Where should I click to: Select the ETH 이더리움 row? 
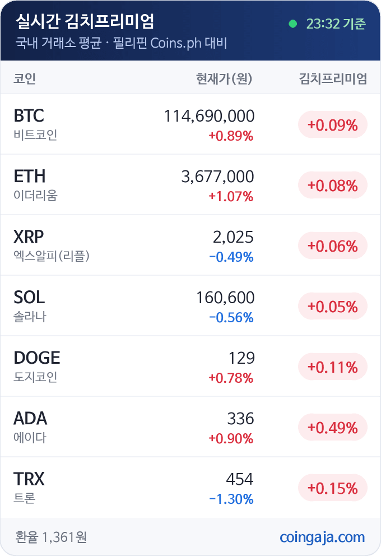pos(190,185)
